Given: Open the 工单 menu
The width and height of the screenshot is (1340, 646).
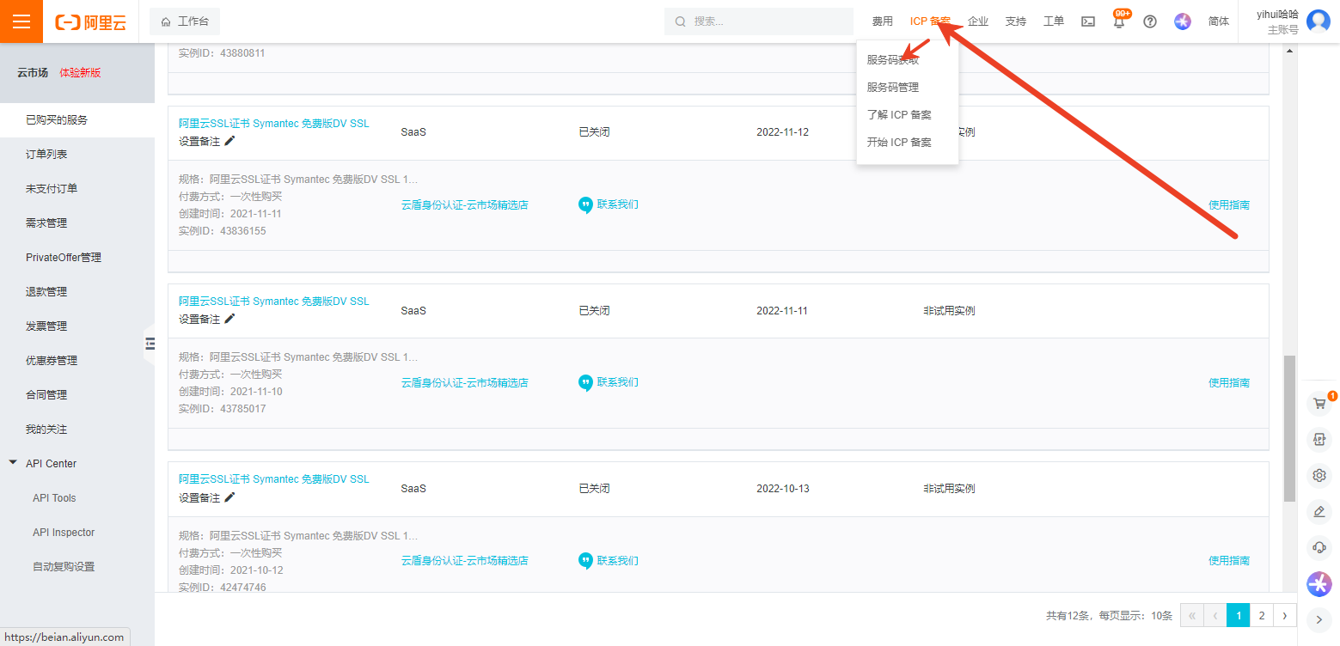Looking at the screenshot, I should [1054, 21].
